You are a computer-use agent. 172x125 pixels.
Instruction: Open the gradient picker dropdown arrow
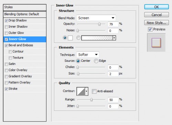pos(114,38)
